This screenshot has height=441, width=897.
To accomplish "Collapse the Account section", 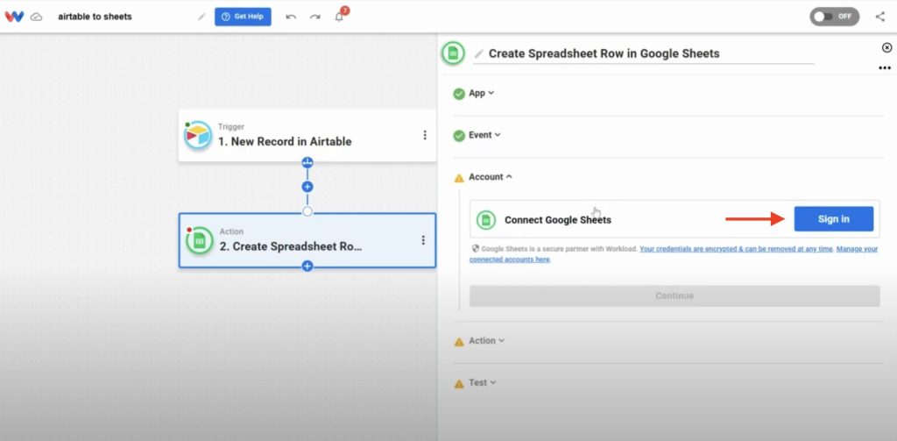I will tap(491, 177).
